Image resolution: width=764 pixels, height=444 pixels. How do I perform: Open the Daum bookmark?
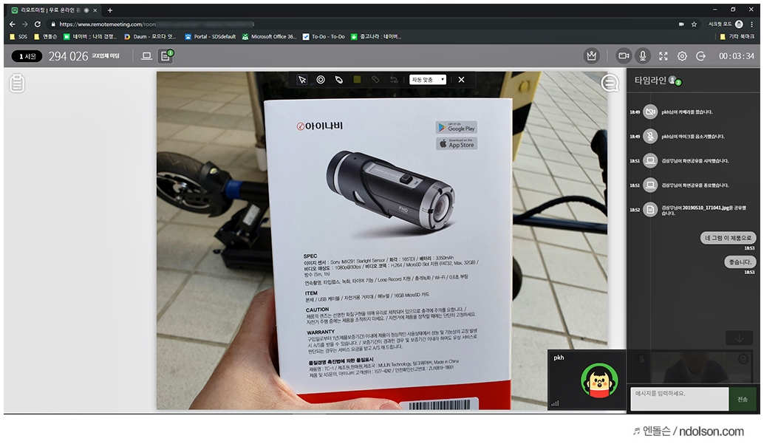[x=150, y=36]
